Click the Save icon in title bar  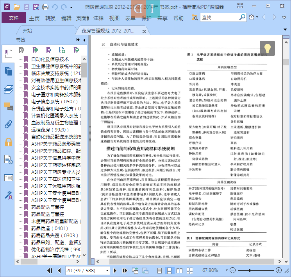click(26, 7)
